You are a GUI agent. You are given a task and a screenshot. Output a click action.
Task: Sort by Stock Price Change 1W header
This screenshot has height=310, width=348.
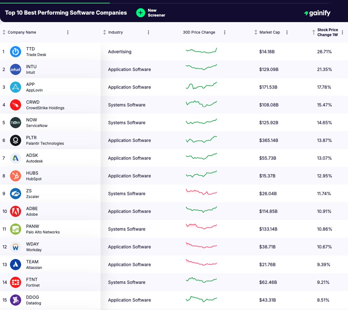pos(328,32)
